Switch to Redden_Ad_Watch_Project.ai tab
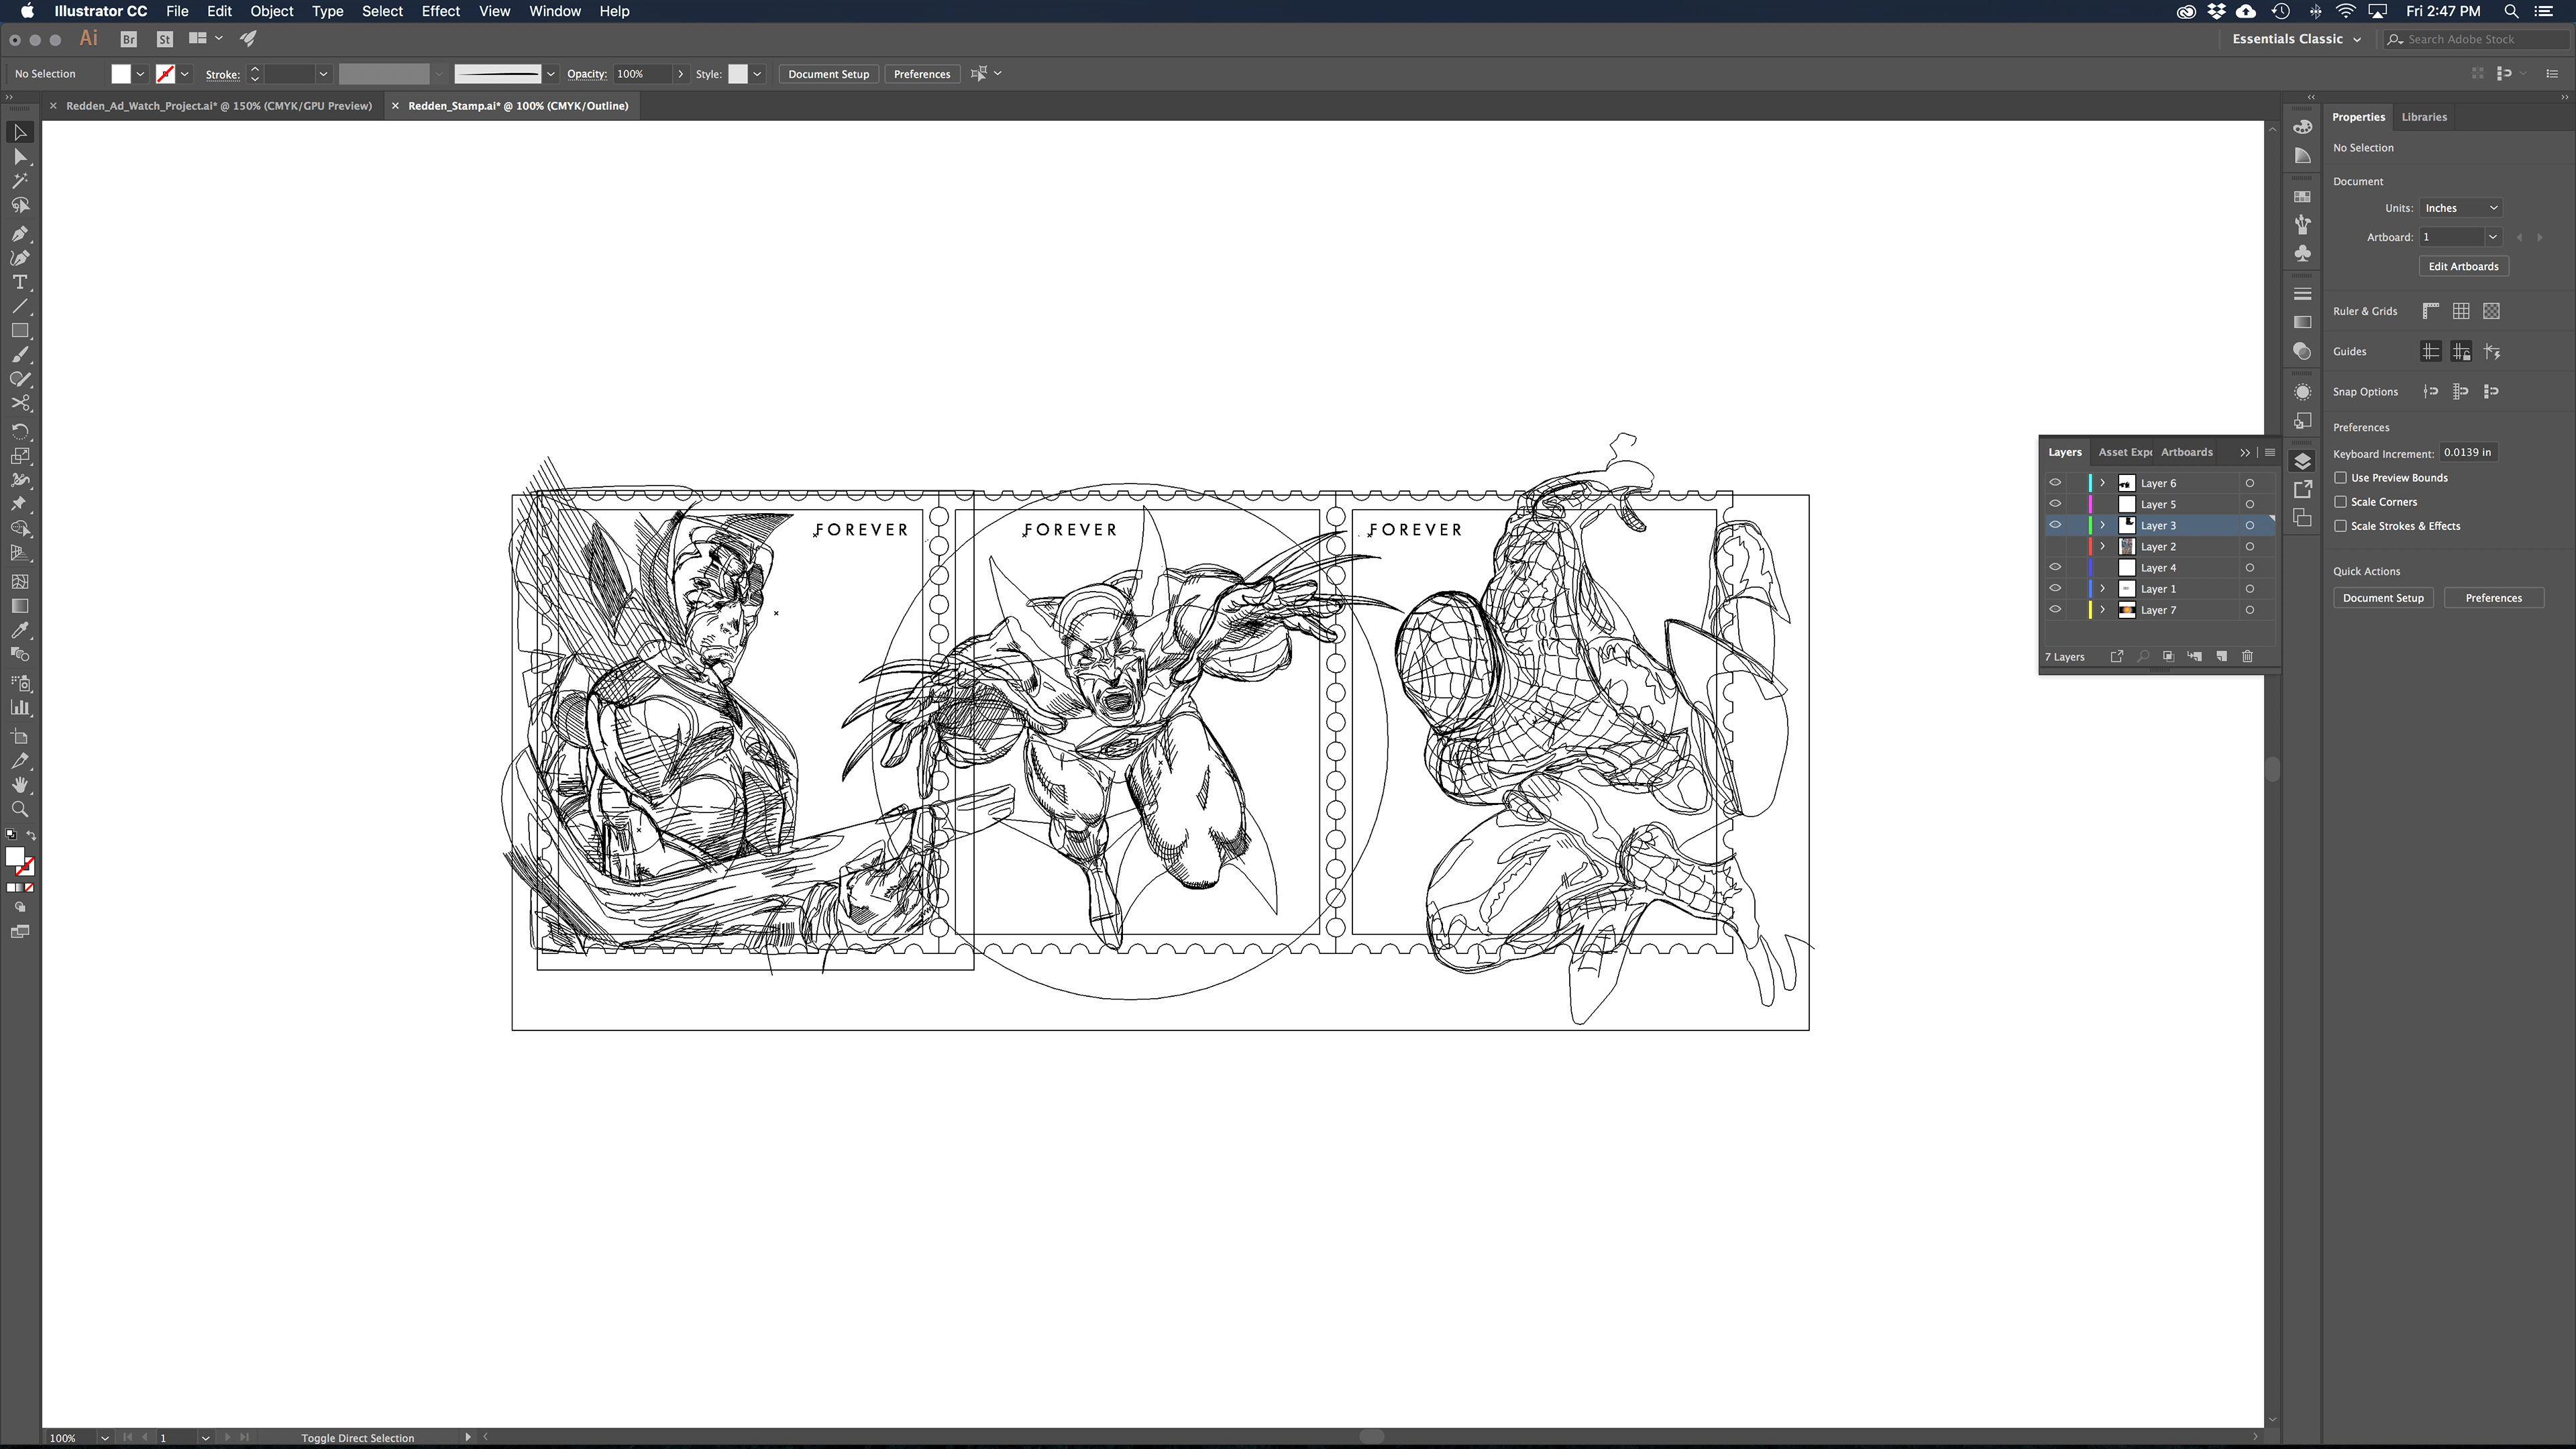The height and width of the screenshot is (1449, 2576). 218,105
